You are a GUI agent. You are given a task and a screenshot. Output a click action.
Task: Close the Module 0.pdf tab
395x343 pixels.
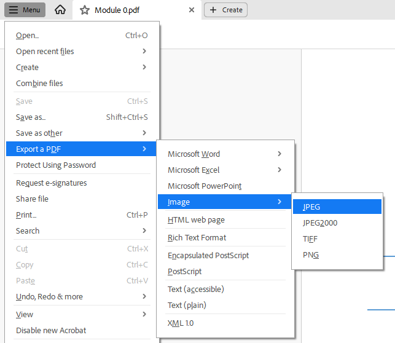(x=192, y=10)
